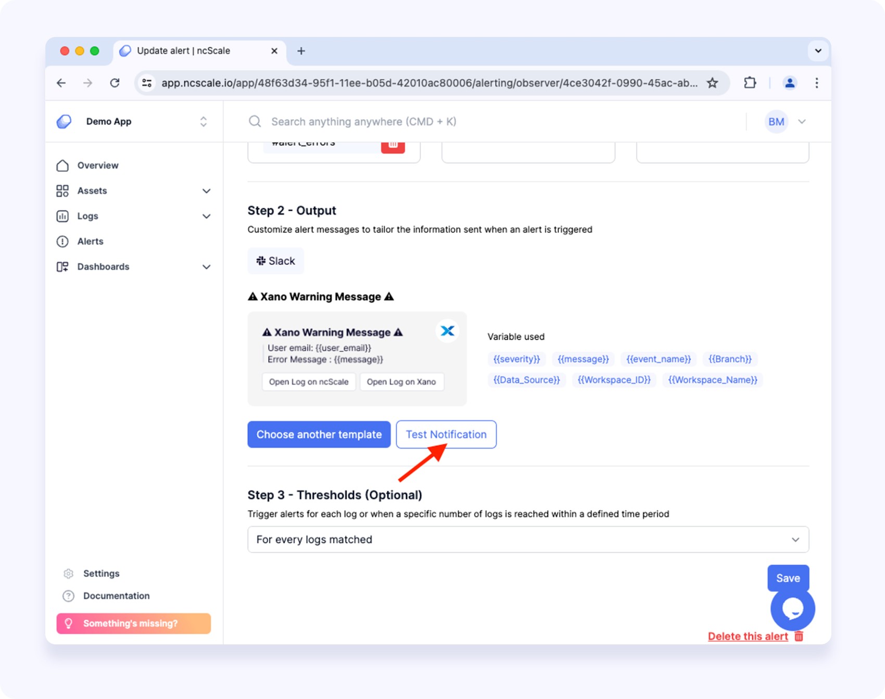
Task: Click the lightbulb icon in feedback banner
Action: 69,624
